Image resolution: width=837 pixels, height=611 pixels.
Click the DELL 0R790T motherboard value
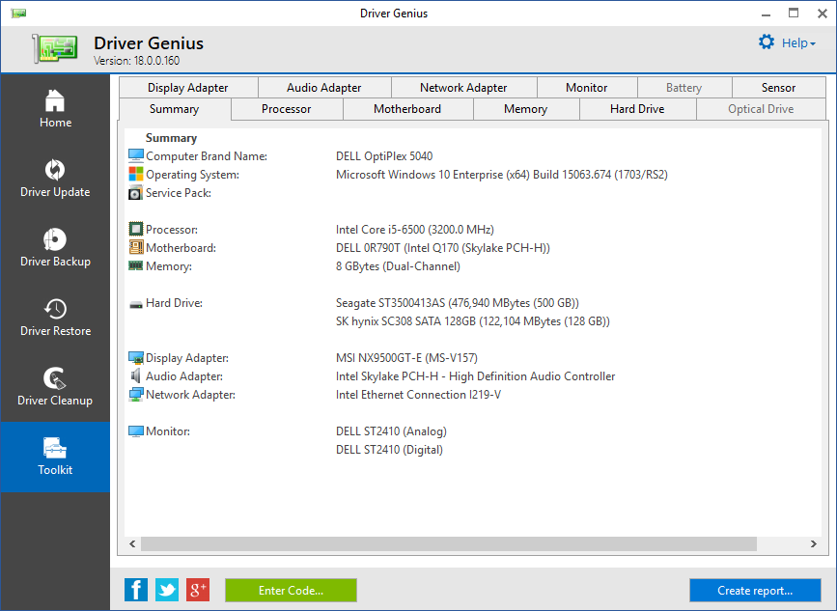[x=443, y=248]
